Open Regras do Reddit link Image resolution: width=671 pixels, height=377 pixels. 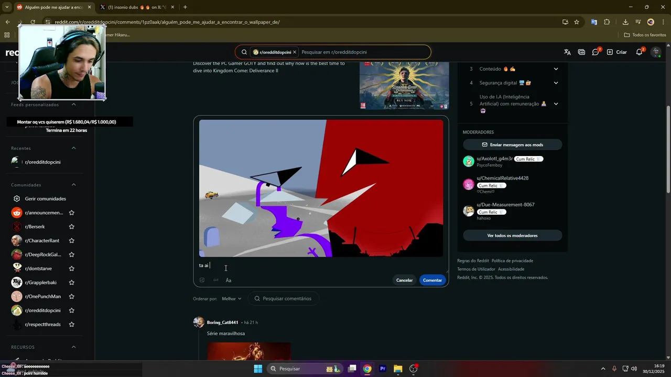point(473,261)
